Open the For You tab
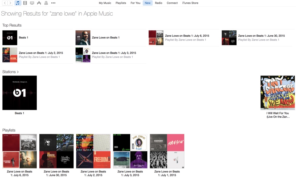The image size is (296, 185). [x=135, y=3]
